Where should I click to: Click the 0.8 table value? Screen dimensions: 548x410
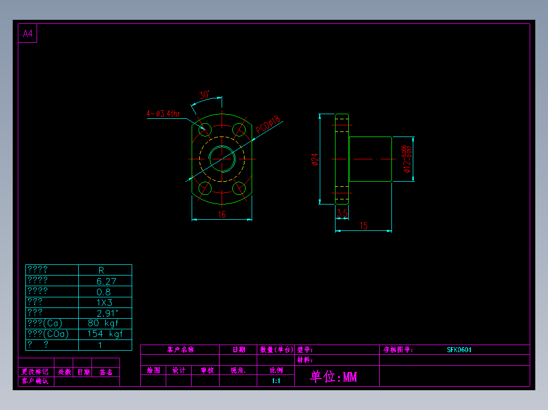coord(104,292)
